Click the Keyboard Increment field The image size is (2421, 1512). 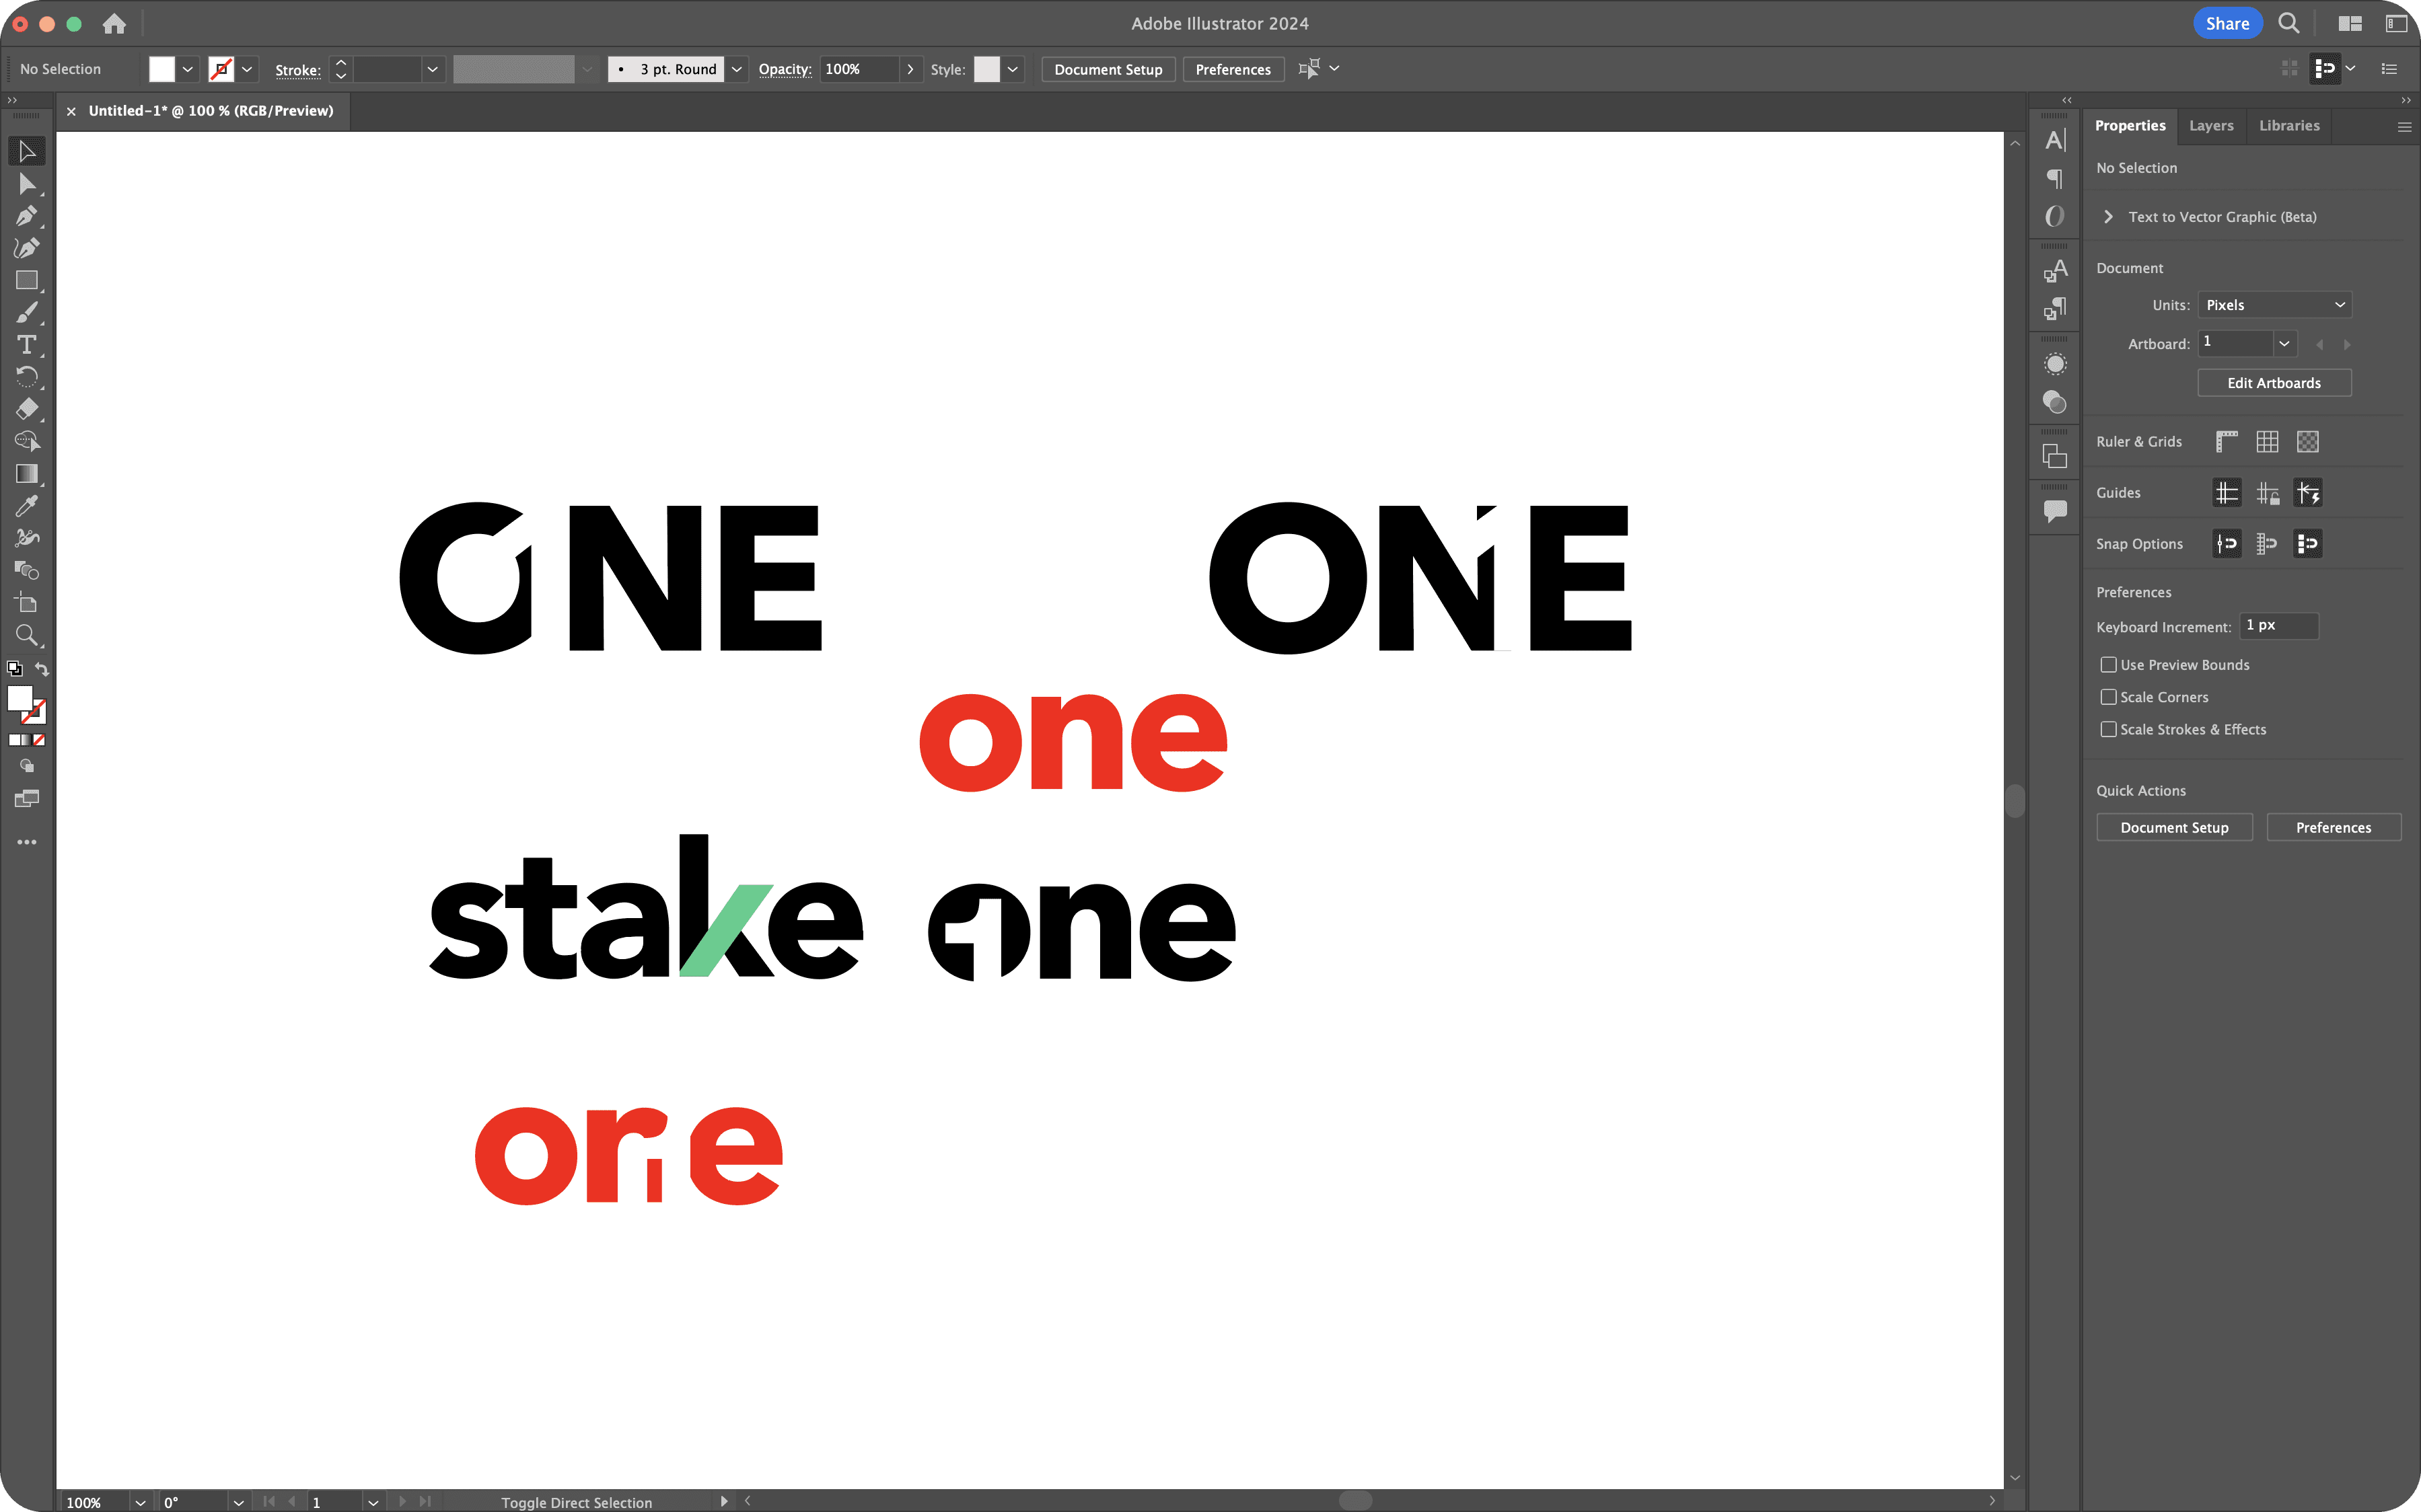click(x=2278, y=626)
